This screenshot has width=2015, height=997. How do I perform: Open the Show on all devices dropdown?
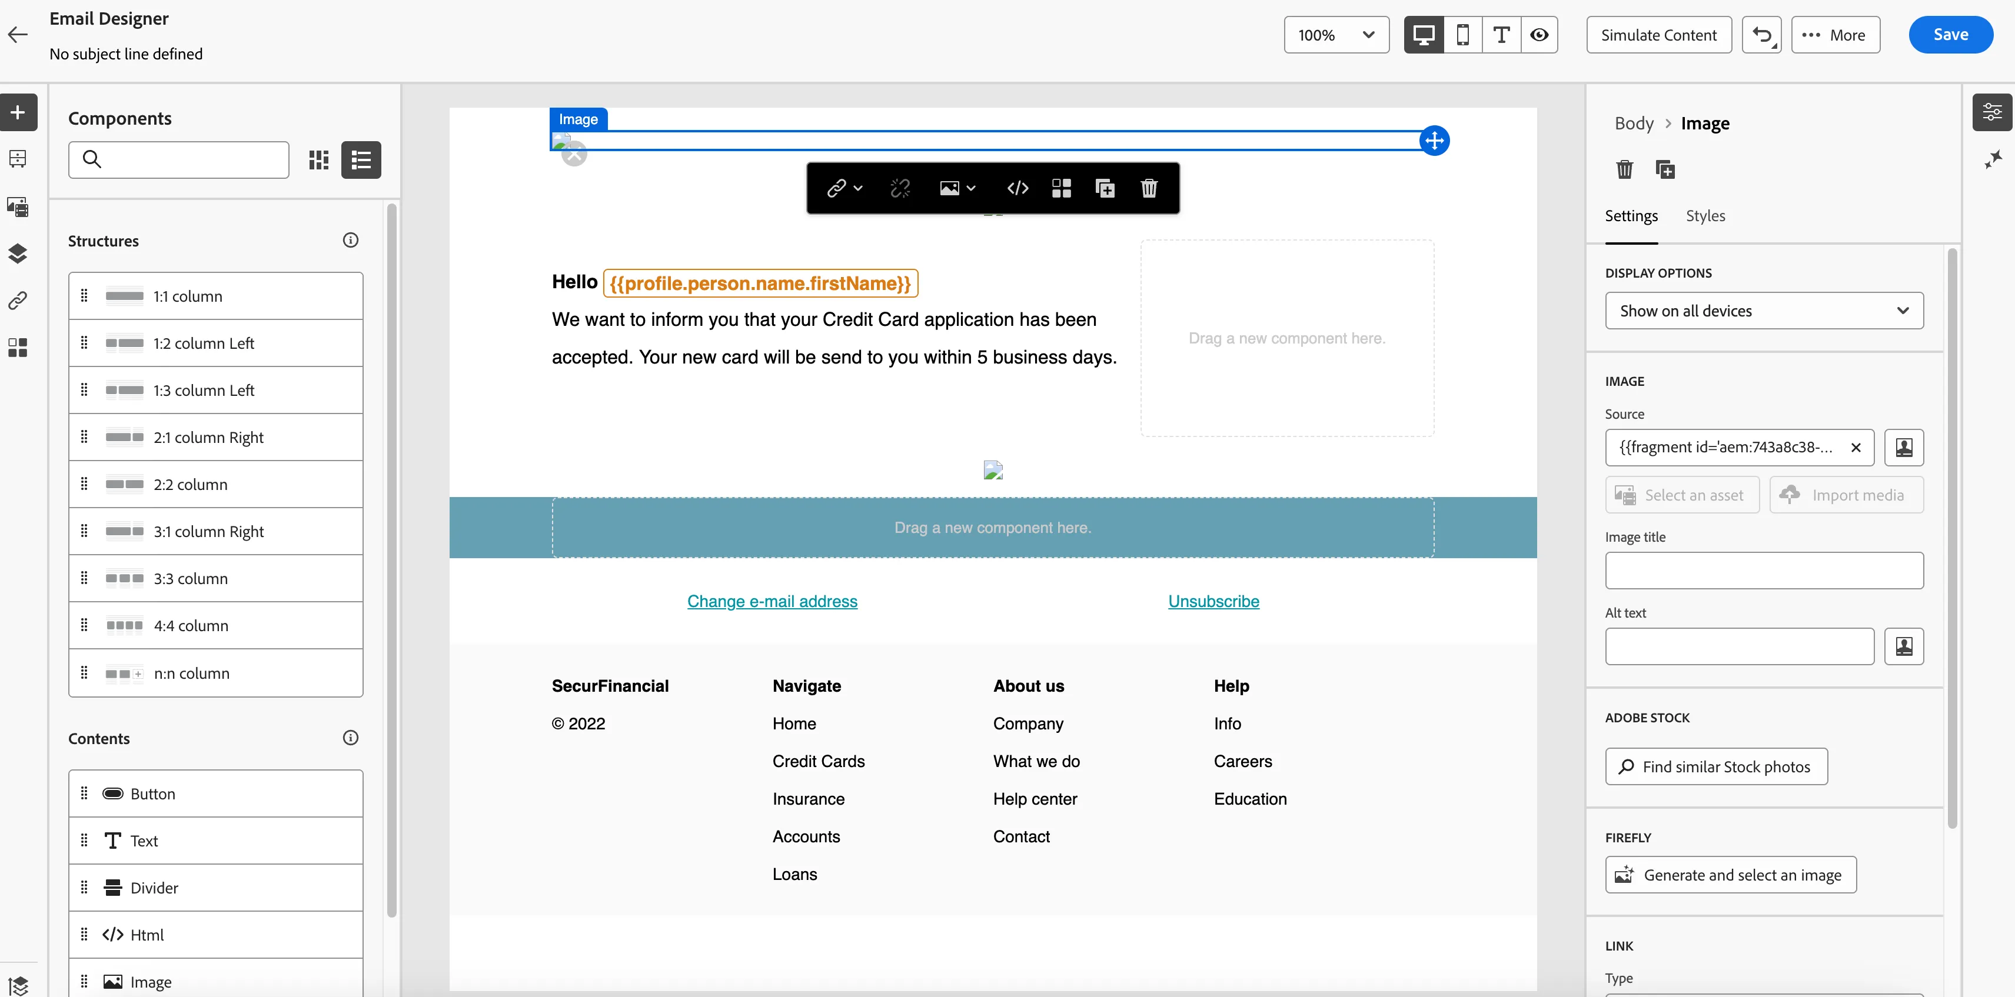pyautogui.click(x=1764, y=311)
